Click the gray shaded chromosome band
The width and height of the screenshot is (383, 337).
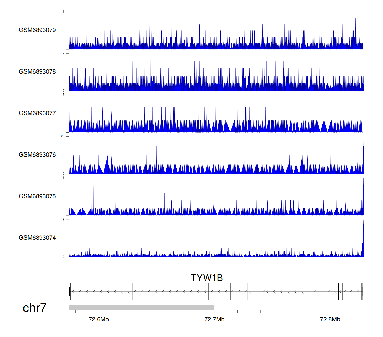(142, 307)
